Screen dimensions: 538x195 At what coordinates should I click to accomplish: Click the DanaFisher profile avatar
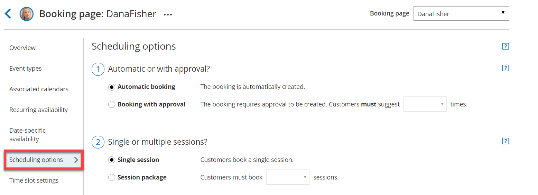coord(27,14)
